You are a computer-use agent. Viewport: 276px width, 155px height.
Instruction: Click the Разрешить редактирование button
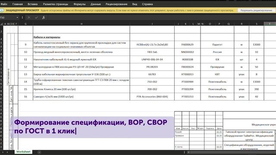[x=256, y=10]
